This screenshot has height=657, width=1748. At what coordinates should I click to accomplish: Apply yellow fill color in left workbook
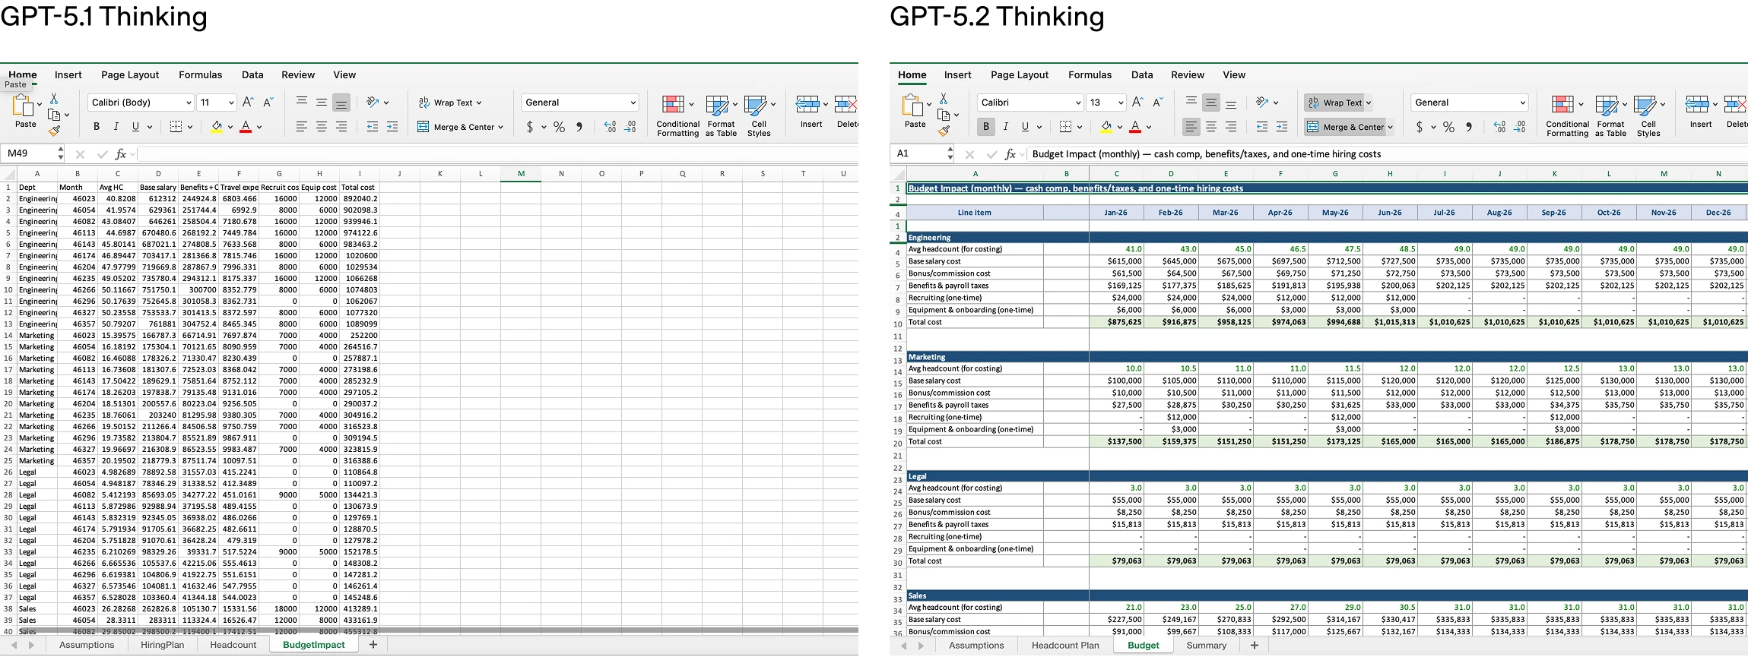coord(217,127)
